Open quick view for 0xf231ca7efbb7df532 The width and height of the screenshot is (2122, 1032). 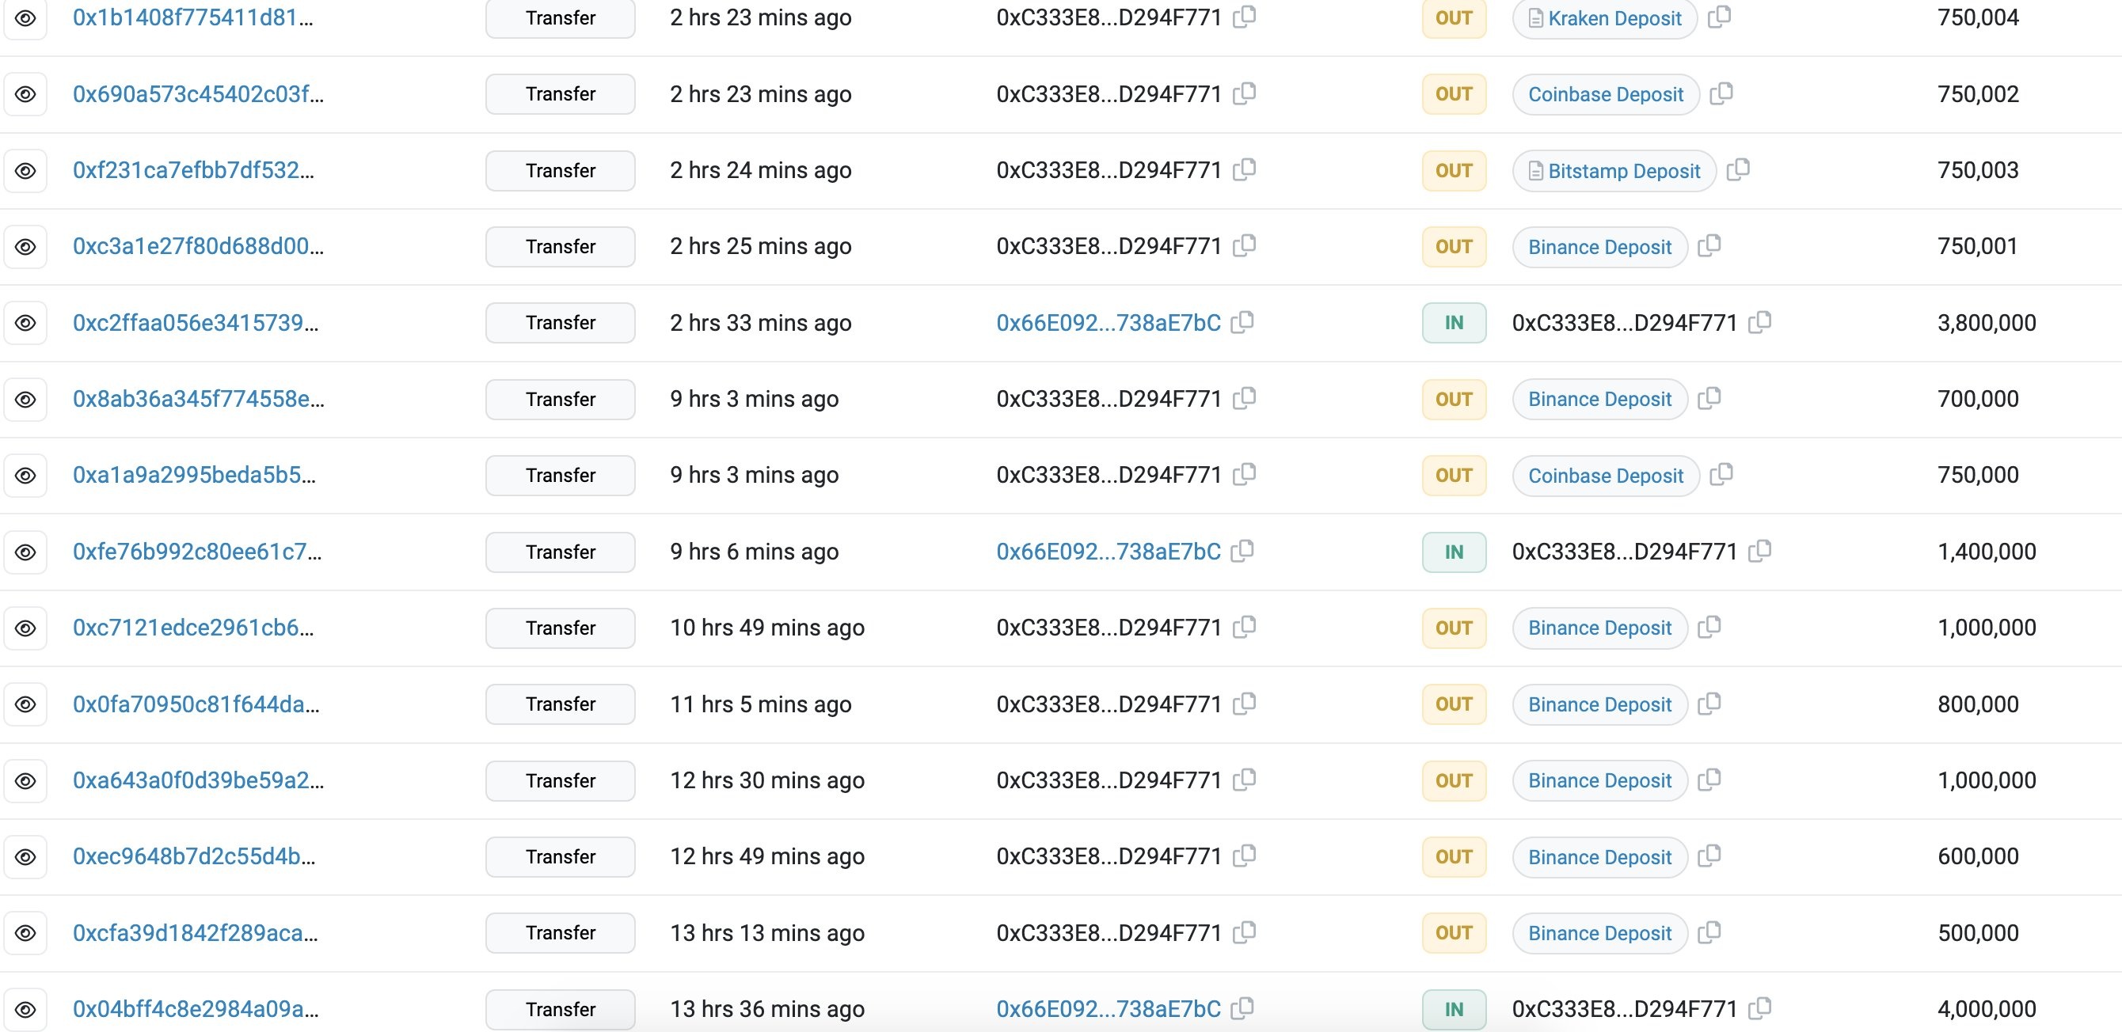coord(25,170)
